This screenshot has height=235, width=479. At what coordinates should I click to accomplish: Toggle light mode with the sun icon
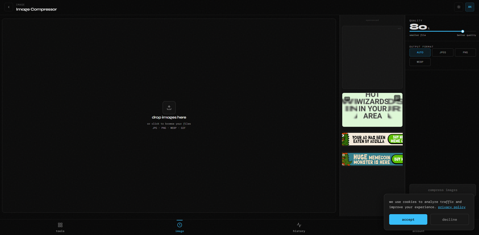pyautogui.click(x=459, y=7)
